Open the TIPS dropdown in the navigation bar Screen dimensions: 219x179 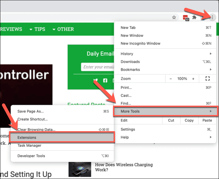tap(37, 29)
